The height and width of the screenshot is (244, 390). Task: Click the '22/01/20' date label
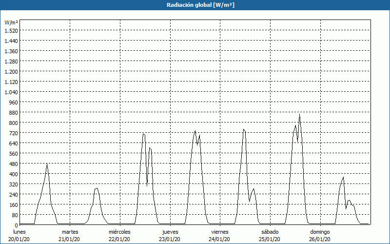point(119,239)
